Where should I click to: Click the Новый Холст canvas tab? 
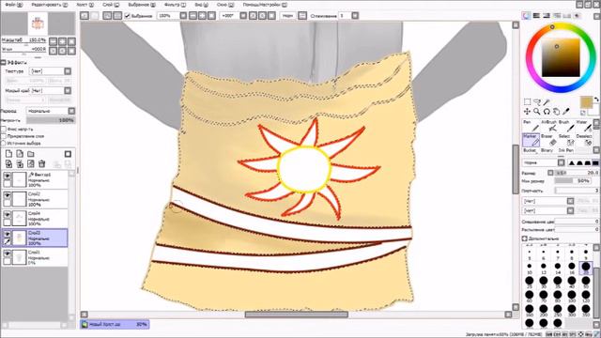point(115,324)
